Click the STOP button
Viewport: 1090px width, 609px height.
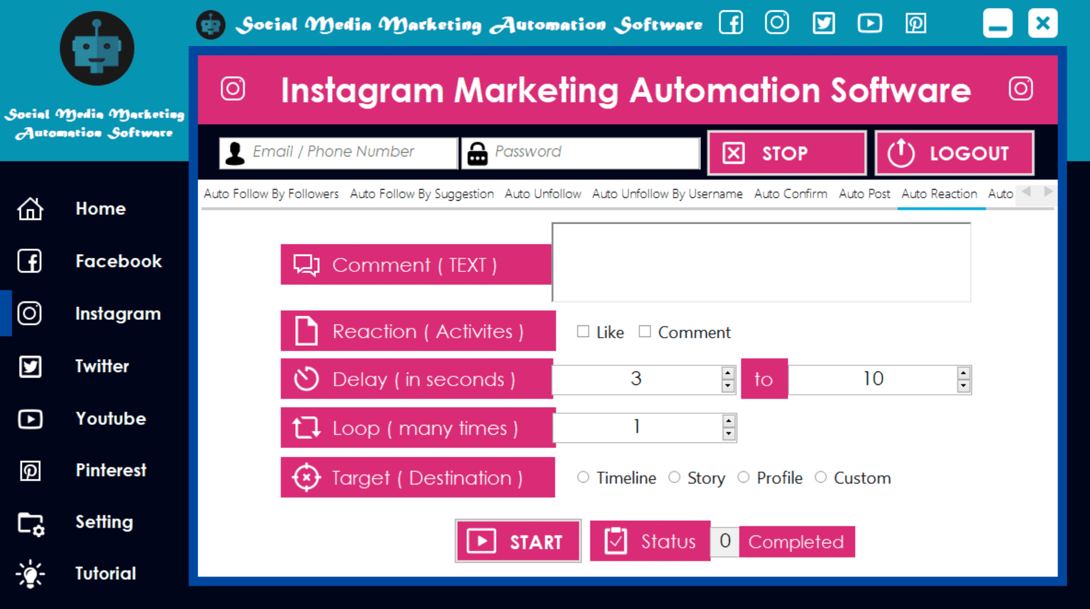coord(787,153)
